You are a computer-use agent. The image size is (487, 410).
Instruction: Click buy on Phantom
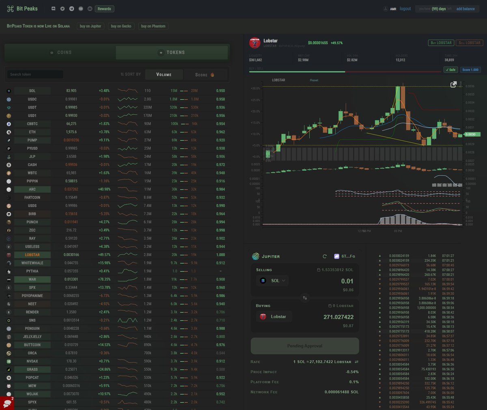[153, 26]
